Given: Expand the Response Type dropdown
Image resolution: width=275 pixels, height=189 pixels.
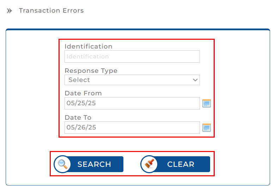Looking at the screenshot, I should pyautogui.click(x=132, y=80).
